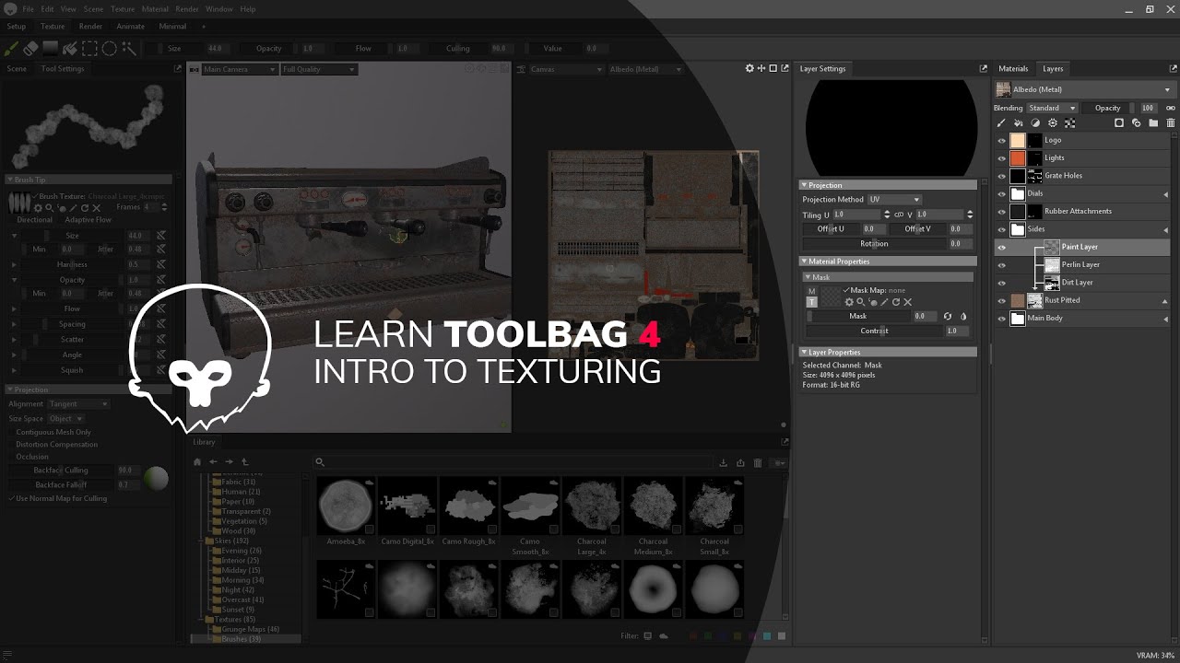This screenshot has width=1180, height=663.
Task: Select the Dirt Layer row
Action: (1083, 283)
